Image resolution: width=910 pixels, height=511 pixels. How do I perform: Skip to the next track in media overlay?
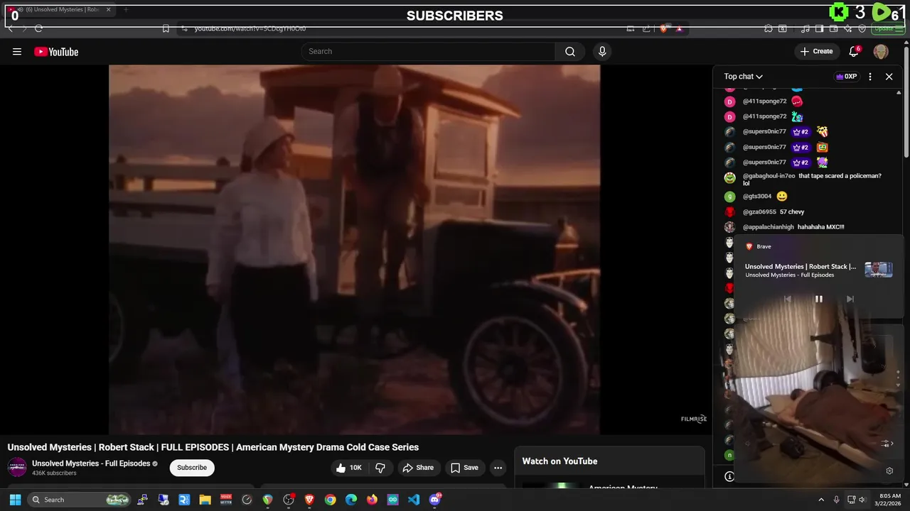point(850,299)
